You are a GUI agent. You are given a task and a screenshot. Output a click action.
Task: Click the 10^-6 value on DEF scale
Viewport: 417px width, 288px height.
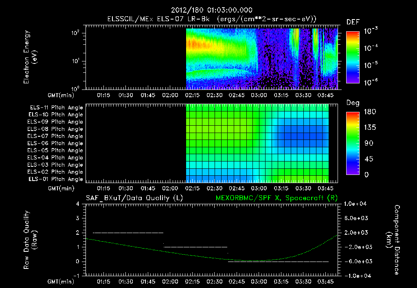point(371,82)
